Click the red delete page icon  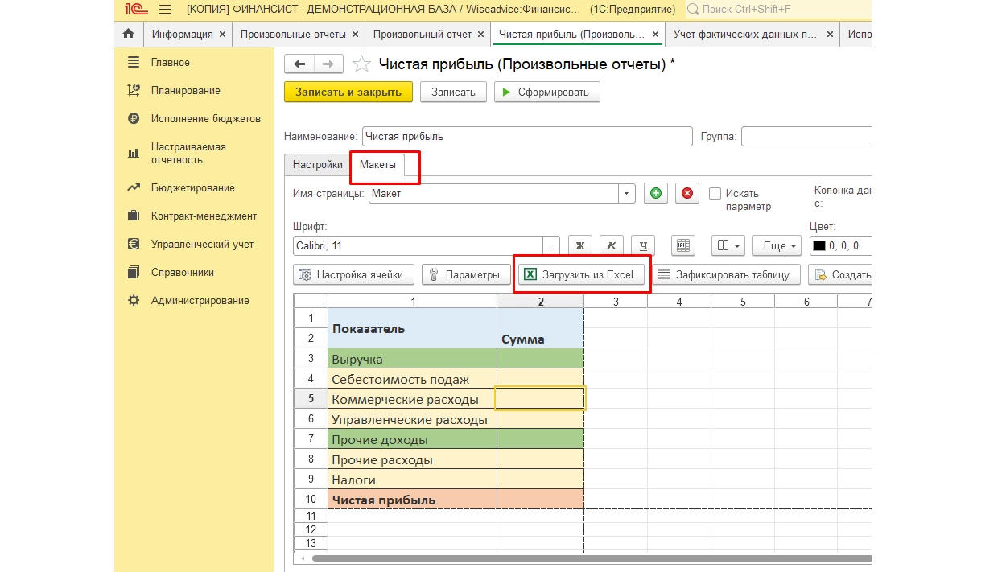[x=686, y=194]
